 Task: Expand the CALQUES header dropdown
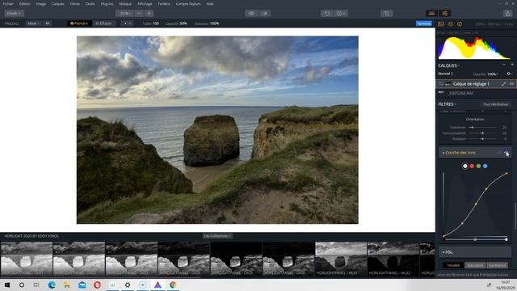coord(449,65)
